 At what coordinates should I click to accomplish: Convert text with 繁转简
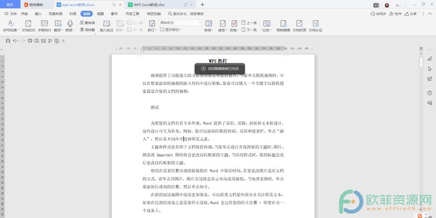point(87,23)
